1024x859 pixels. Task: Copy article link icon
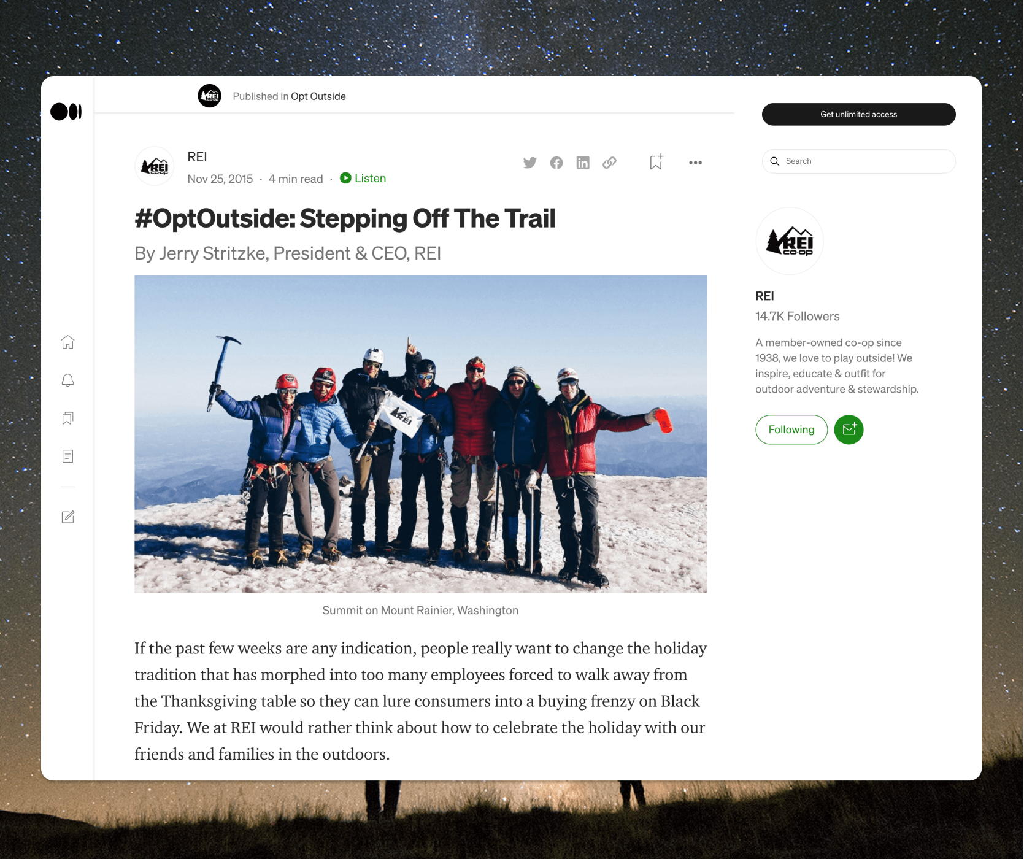[609, 163]
